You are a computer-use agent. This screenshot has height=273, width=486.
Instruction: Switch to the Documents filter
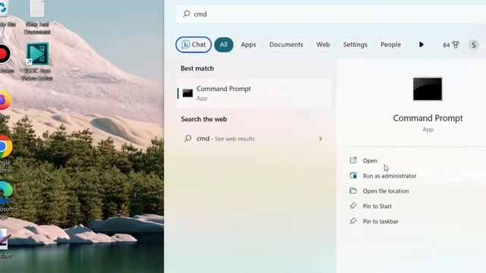tap(286, 45)
